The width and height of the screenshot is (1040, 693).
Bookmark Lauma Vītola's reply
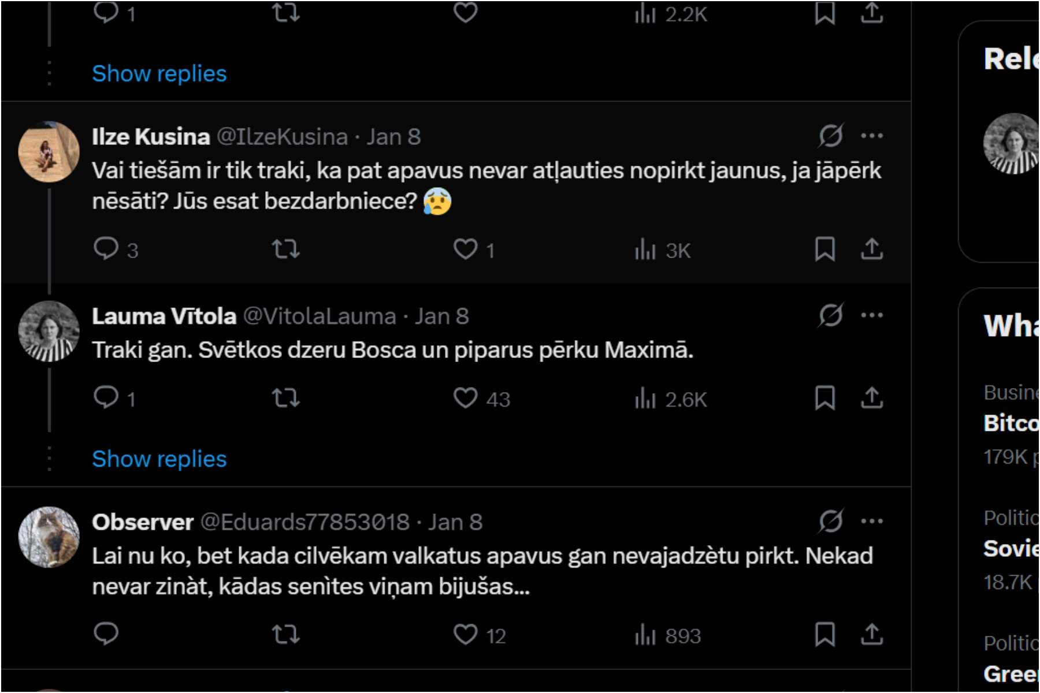coord(824,398)
